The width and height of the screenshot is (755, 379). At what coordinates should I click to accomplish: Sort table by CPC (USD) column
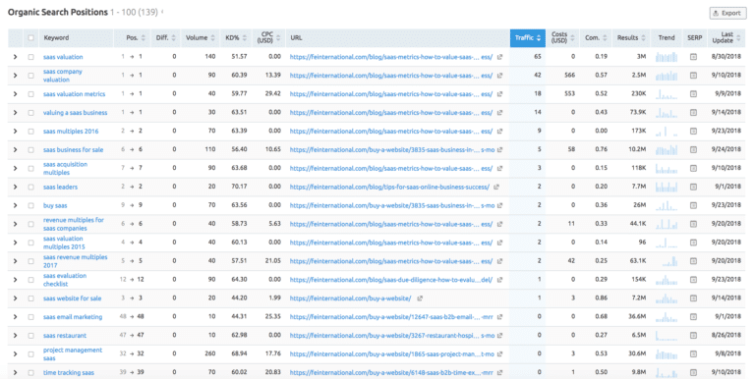(x=268, y=38)
